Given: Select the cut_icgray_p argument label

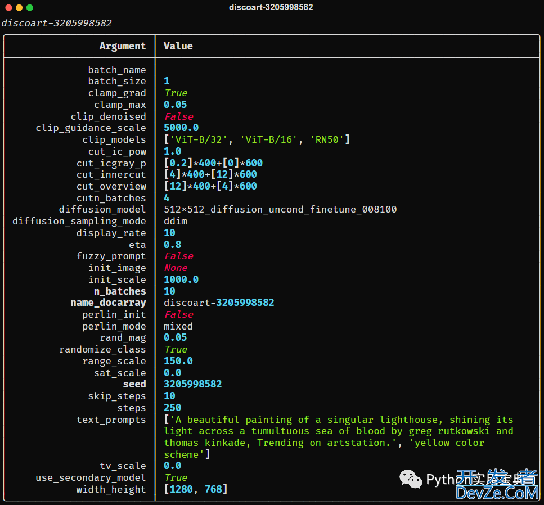Looking at the screenshot, I should [111, 163].
